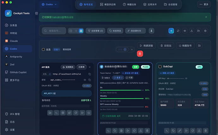This screenshot has height=135, width=218.
Task: Click tag icon on Sub2api card
Action: coord(173,131)
